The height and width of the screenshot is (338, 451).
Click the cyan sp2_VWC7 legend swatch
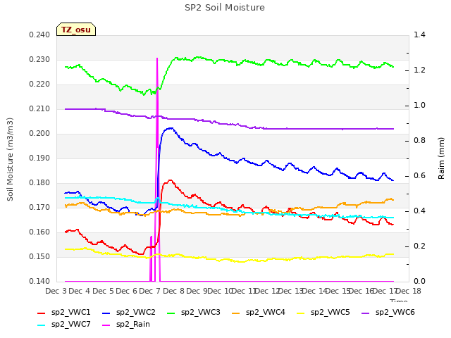click(x=42, y=325)
